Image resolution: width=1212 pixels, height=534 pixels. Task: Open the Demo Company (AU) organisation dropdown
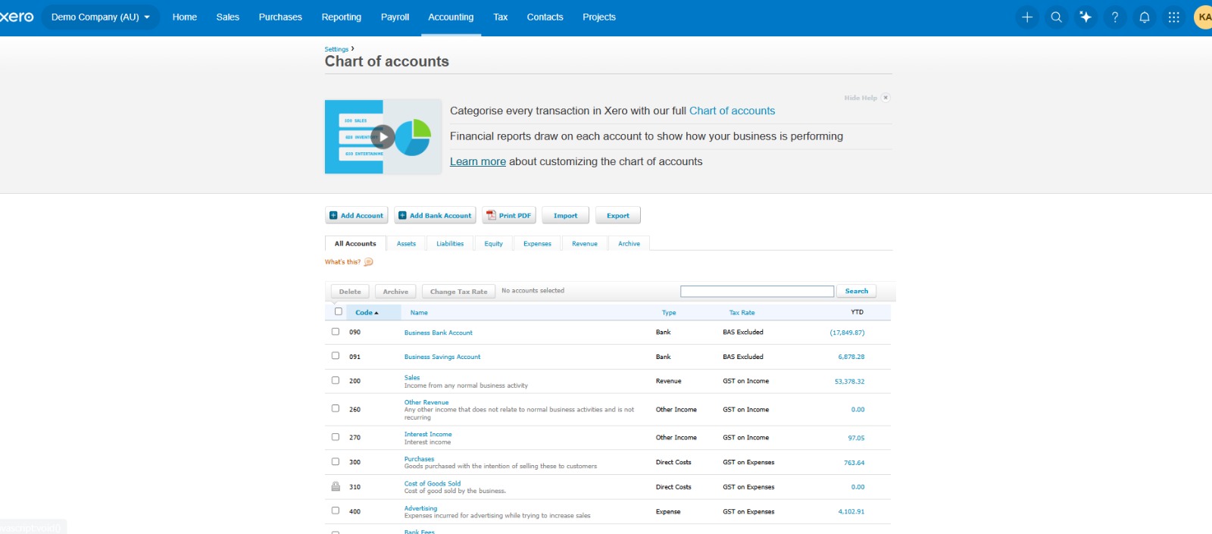point(101,17)
